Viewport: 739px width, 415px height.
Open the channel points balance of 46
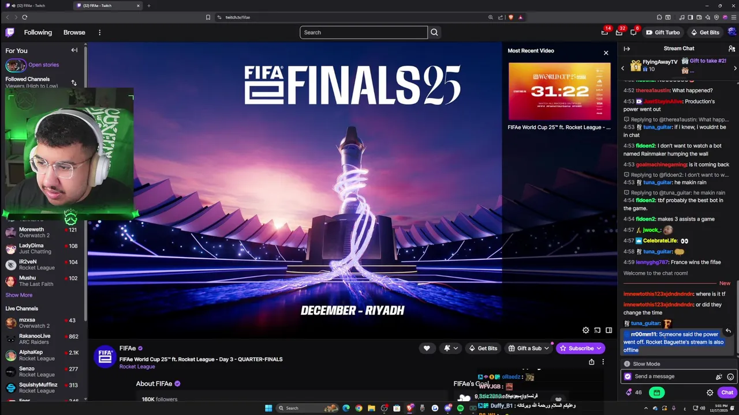point(633,393)
